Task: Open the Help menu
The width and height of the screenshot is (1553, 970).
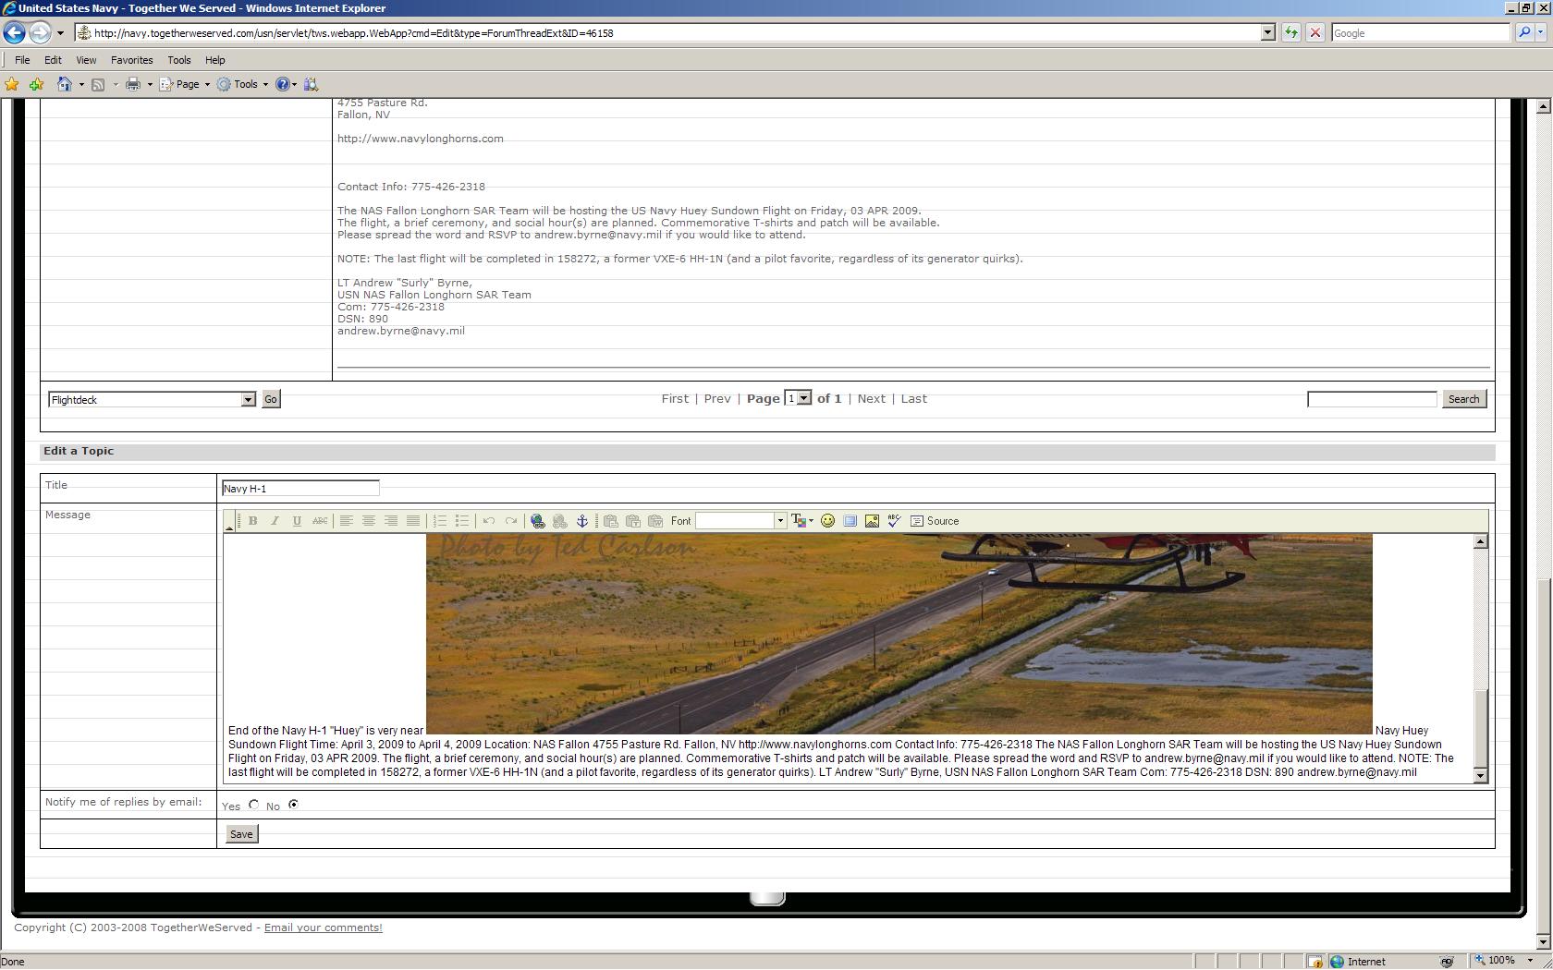Action: tap(215, 60)
